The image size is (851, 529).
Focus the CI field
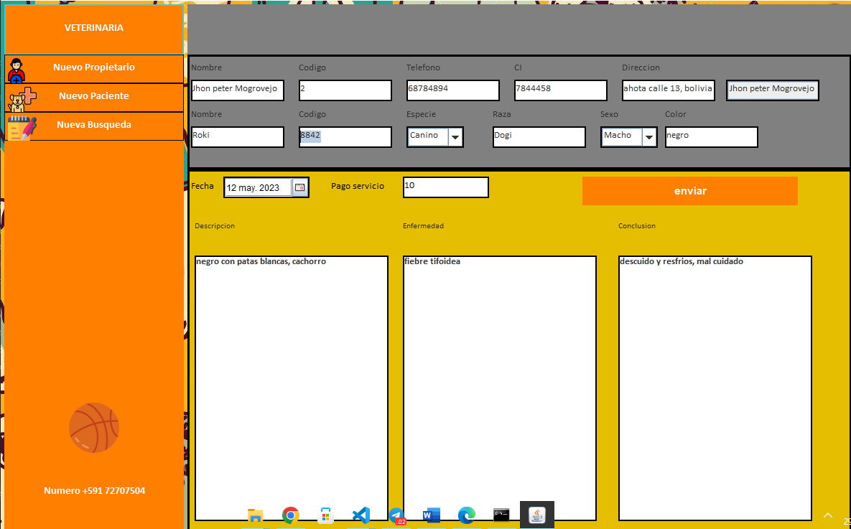point(561,90)
